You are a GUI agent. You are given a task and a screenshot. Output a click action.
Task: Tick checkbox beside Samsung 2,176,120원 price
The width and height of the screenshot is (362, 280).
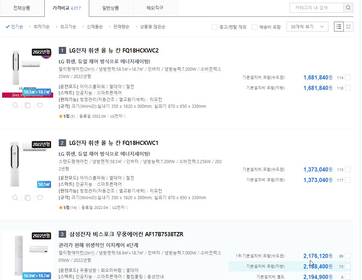348,256
